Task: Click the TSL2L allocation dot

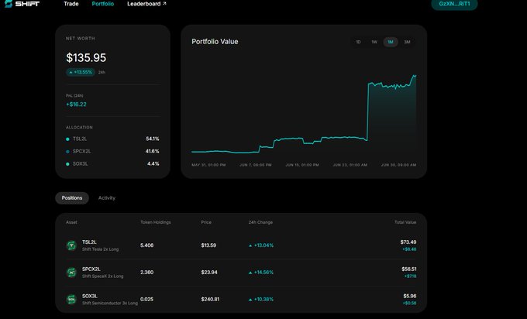Action: 67,139
